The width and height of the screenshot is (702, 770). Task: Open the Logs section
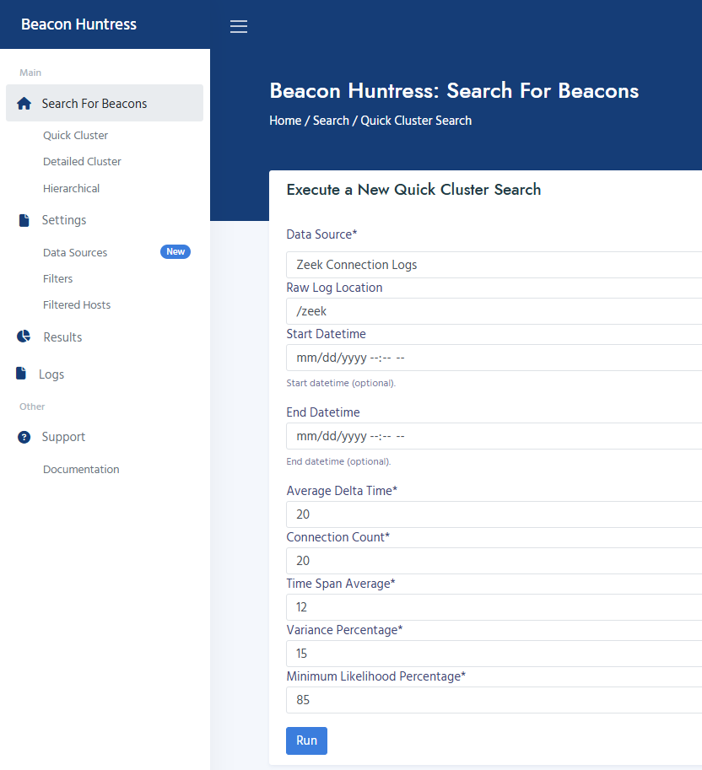tap(51, 374)
